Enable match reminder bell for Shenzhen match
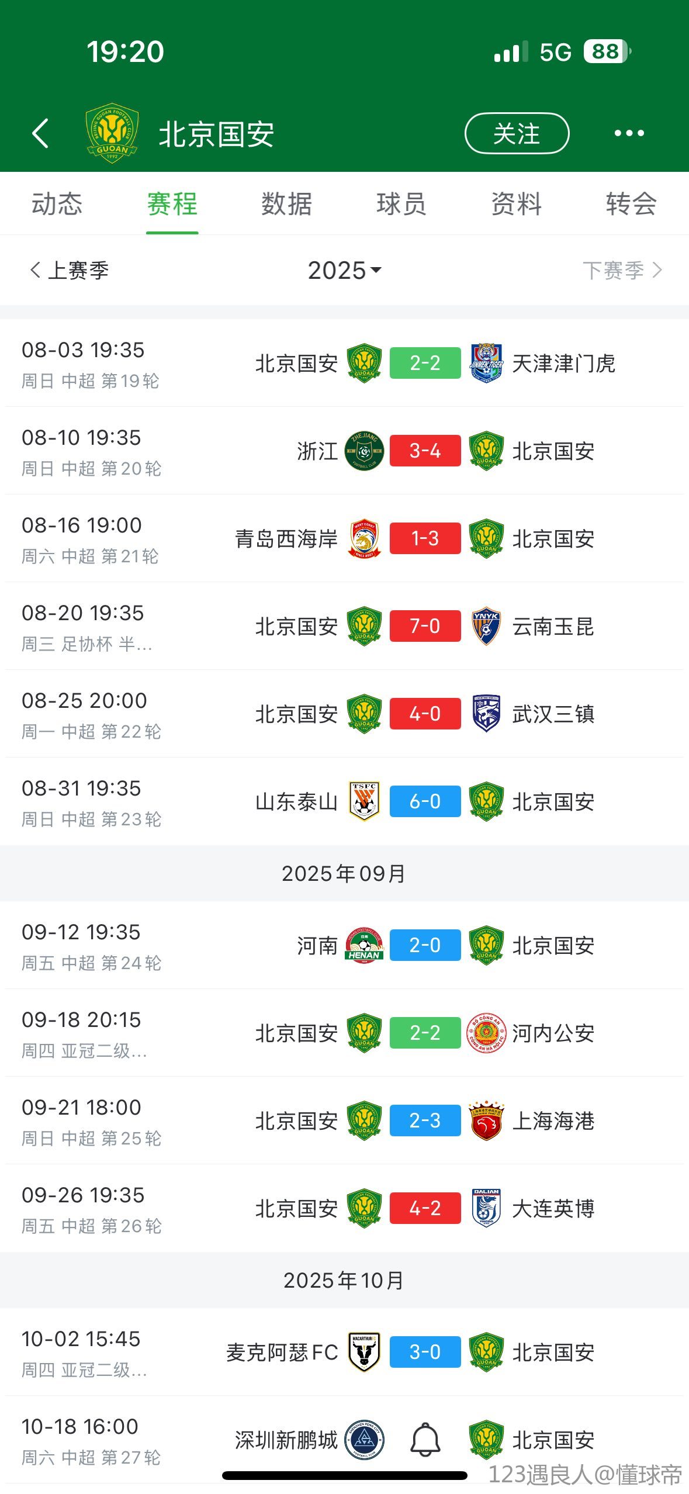The image size is (689, 1494). pos(425,1440)
